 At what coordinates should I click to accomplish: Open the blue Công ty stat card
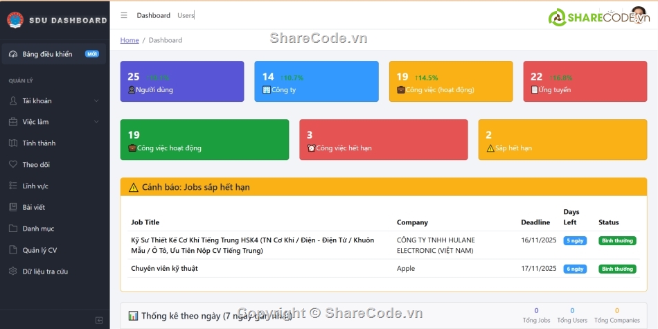click(317, 82)
